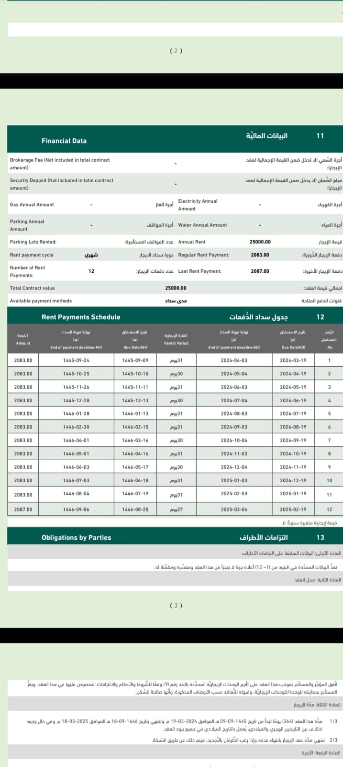
Task: Click section number 12 in schedule header
Action: click(320, 317)
